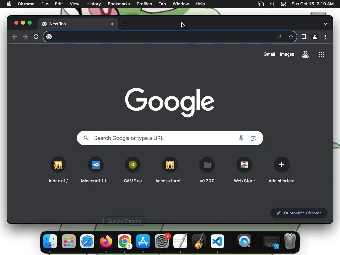Click the Add shortcut button
Screen dimensions: 340x255
click(282, 170)
